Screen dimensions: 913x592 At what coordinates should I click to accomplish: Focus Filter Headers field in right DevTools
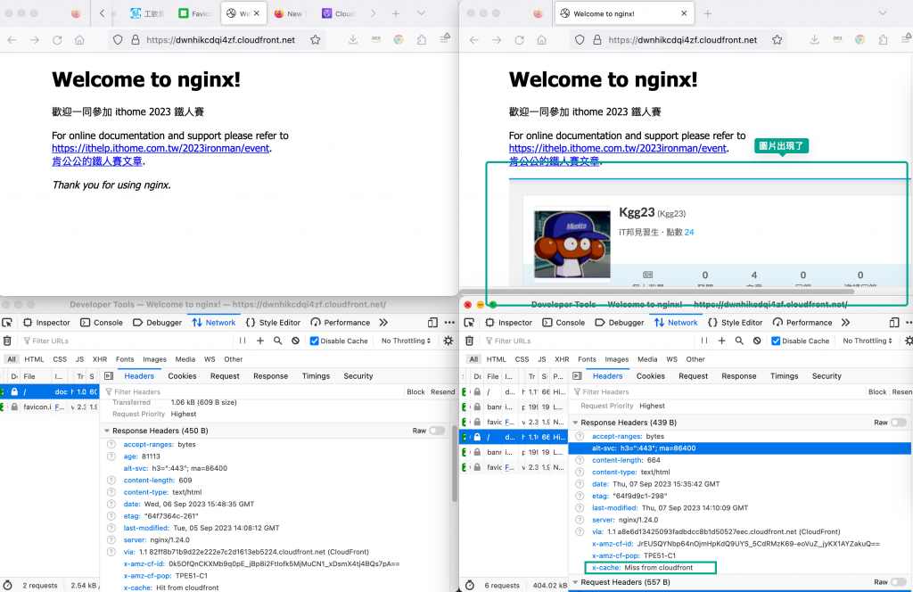click(718, 391)
